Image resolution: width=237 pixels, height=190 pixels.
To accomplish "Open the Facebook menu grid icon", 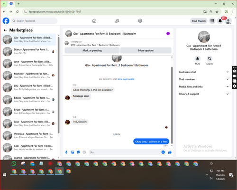I will pyautogui.click(x=212, y=21).
